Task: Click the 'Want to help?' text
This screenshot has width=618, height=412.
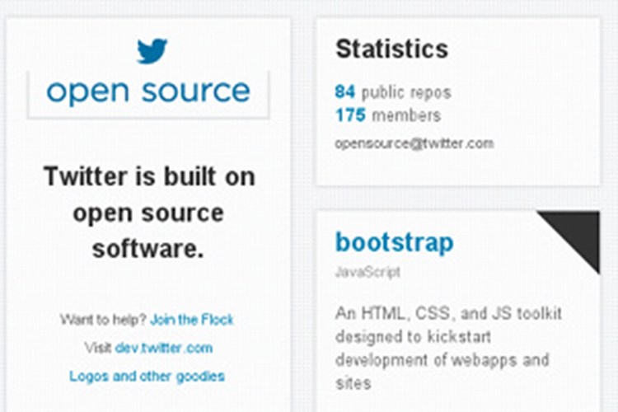Action: coord(103,320)
